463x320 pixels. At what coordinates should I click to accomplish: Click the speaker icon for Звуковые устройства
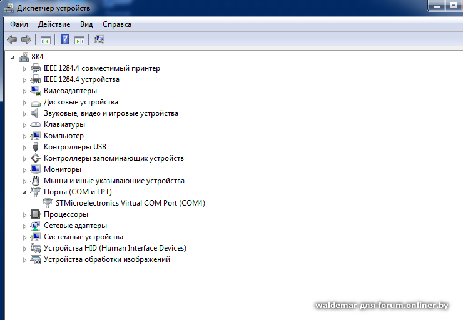(35, 113)
